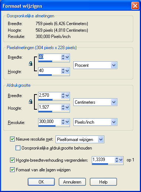Click the pixel Breedte input field showing 40
Screen dimensions: 141x192
pos(50,57)
